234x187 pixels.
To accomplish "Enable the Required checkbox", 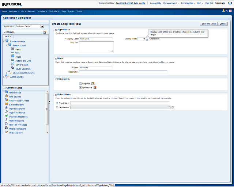I will tap(80, 84).
